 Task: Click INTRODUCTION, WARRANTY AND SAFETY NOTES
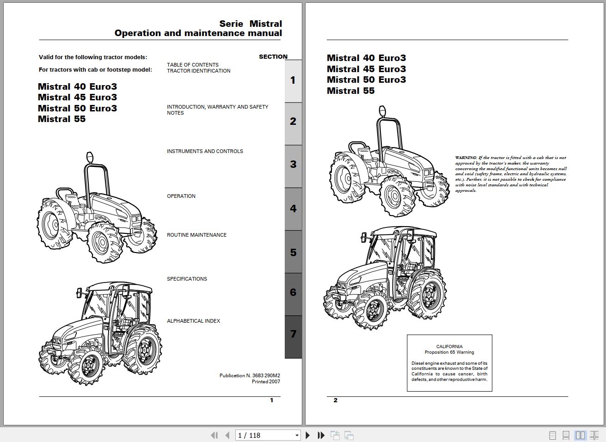click(x=217, y=110)
